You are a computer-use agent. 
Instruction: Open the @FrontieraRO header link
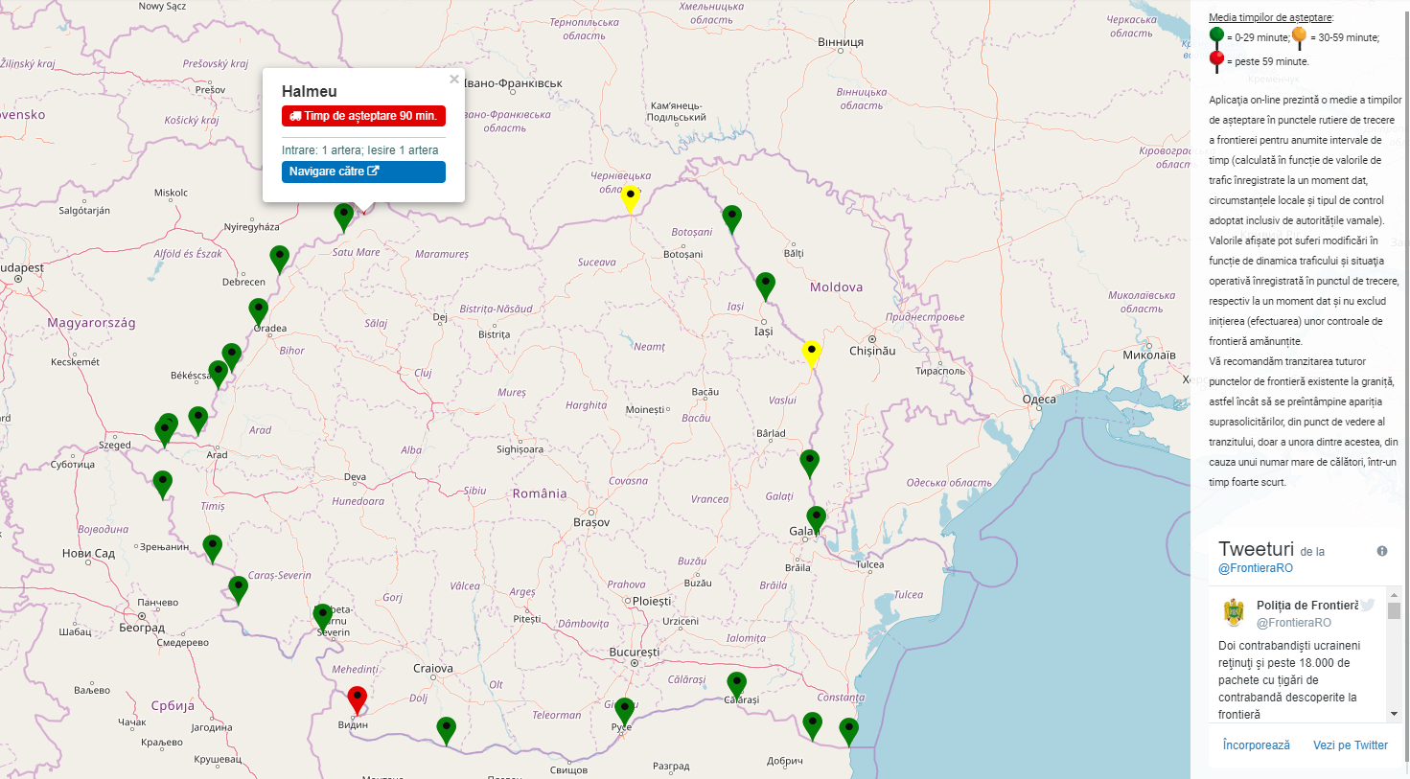tap(1255, 568)
